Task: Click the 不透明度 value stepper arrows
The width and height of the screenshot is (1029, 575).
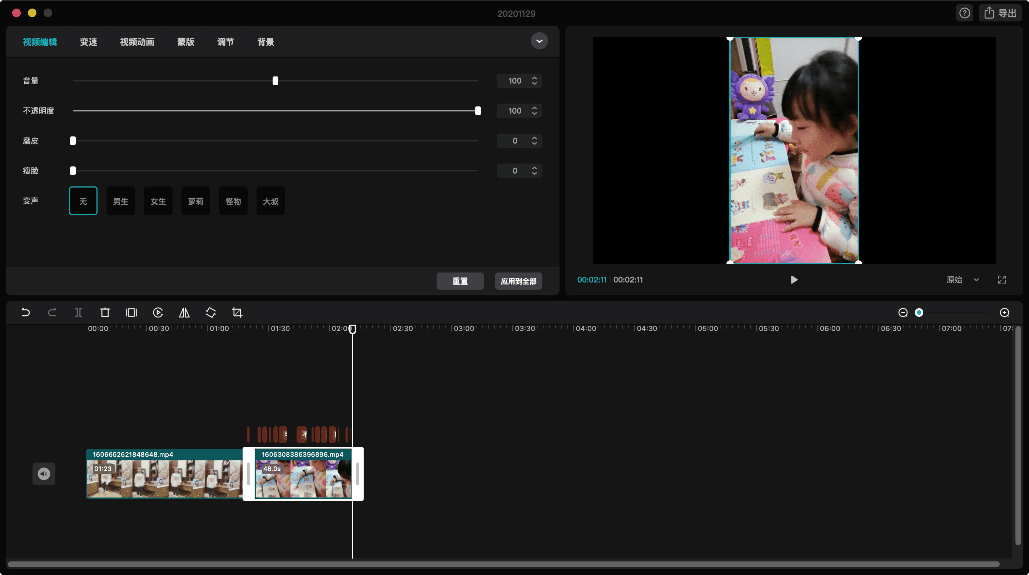Action: pos(535,111)
